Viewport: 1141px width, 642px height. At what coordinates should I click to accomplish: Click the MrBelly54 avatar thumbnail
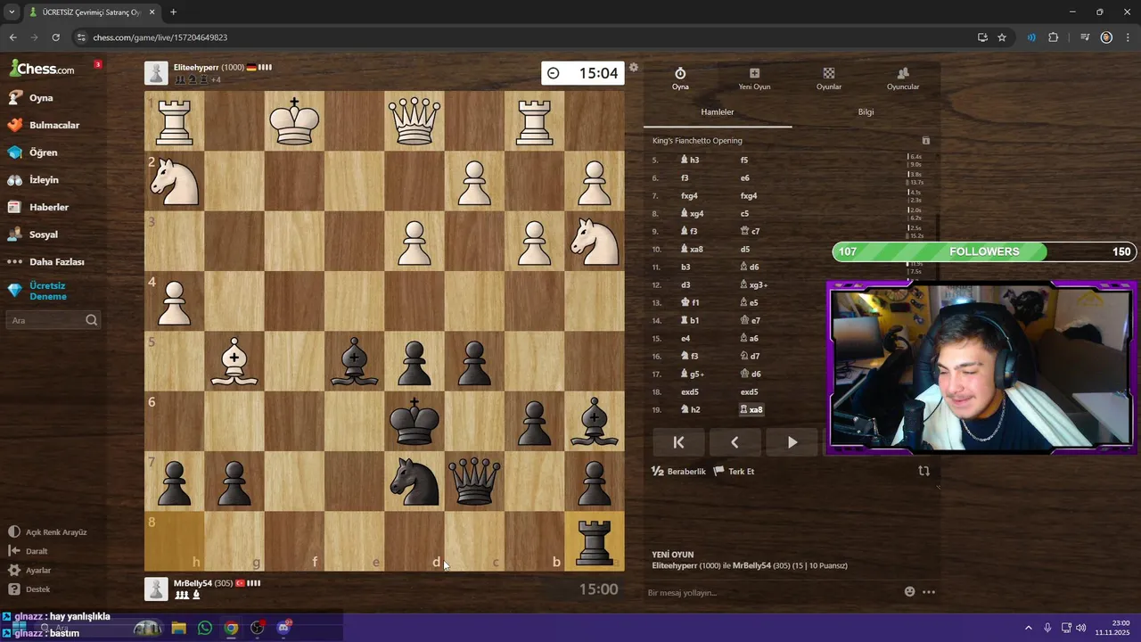tap(156, 588)
